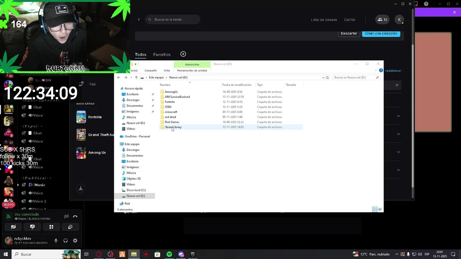Image resolution: width=461 pixels, height=259 pixels.
Task: Open Lista de deseos in Epic
Action: point(324,20)
